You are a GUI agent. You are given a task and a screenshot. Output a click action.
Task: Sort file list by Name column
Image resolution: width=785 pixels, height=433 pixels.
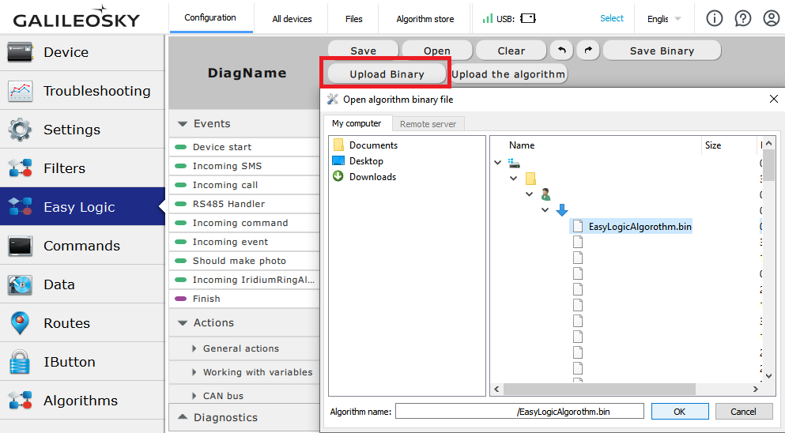(522, 145)
